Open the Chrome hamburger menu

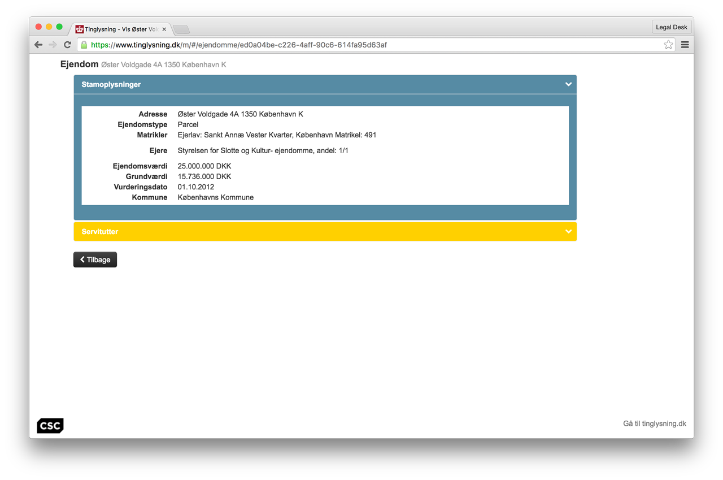pos(685,45)
